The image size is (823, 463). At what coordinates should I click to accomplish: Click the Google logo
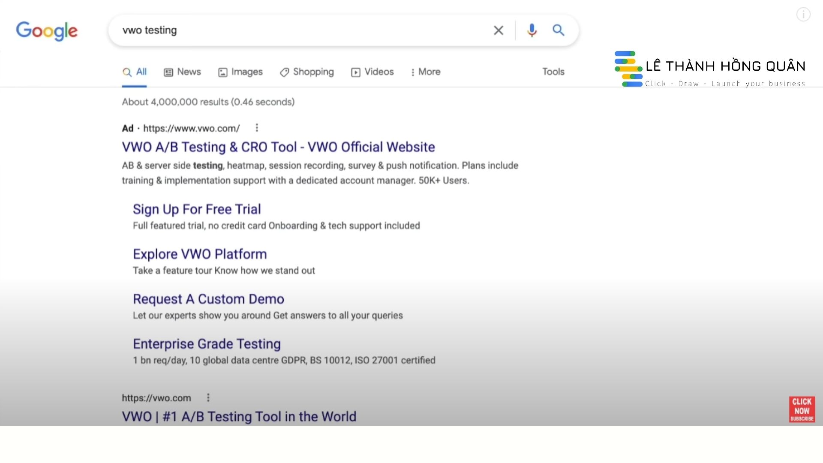47,31
